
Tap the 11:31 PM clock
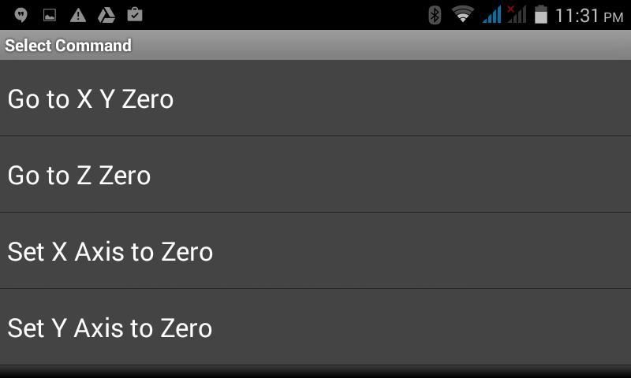pos(589,16)
